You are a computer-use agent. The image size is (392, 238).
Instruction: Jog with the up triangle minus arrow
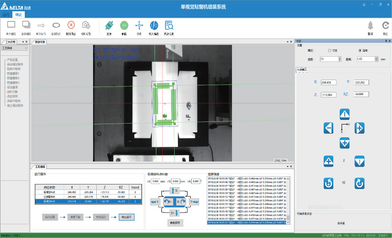(x=344, y=114)
